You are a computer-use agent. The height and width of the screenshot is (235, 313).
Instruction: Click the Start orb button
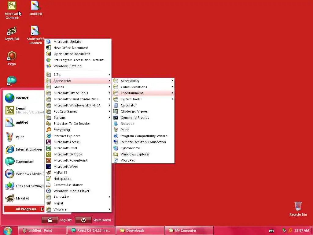pyautogui.click(x=8, y=231)
